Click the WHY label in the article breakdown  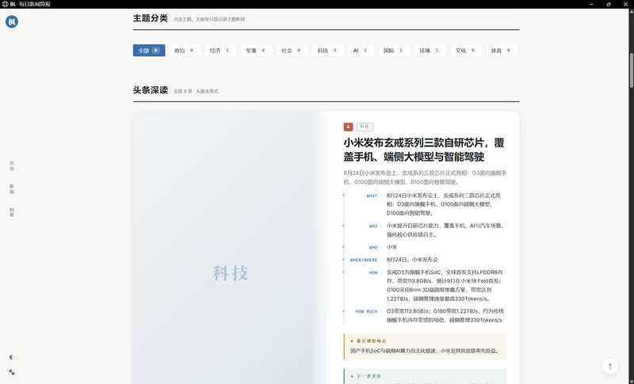point(373,226)
